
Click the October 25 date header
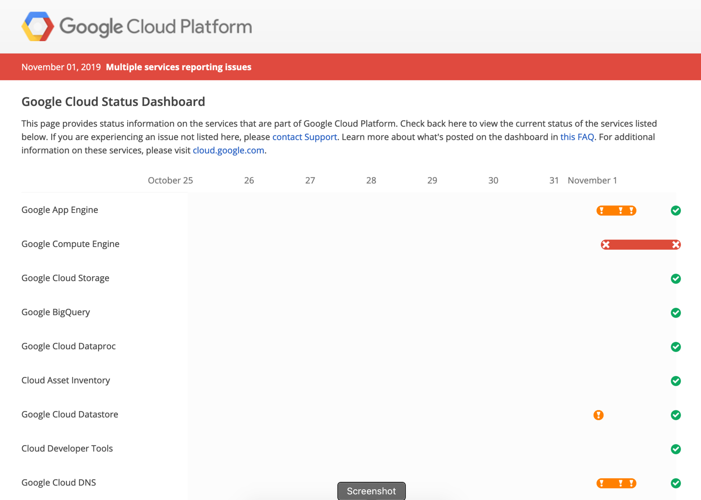click(x=170, y=180)
